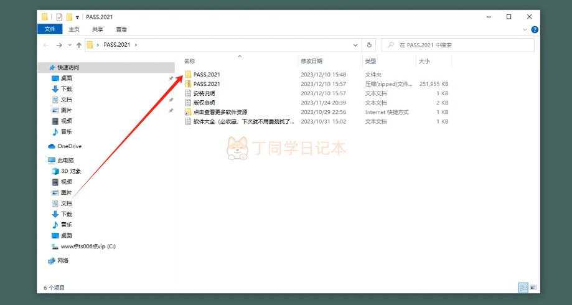572x305 pixels.
Task: Open the recent locations dropdown arrow
Action: pyautogui.click(x=69, y=45)
